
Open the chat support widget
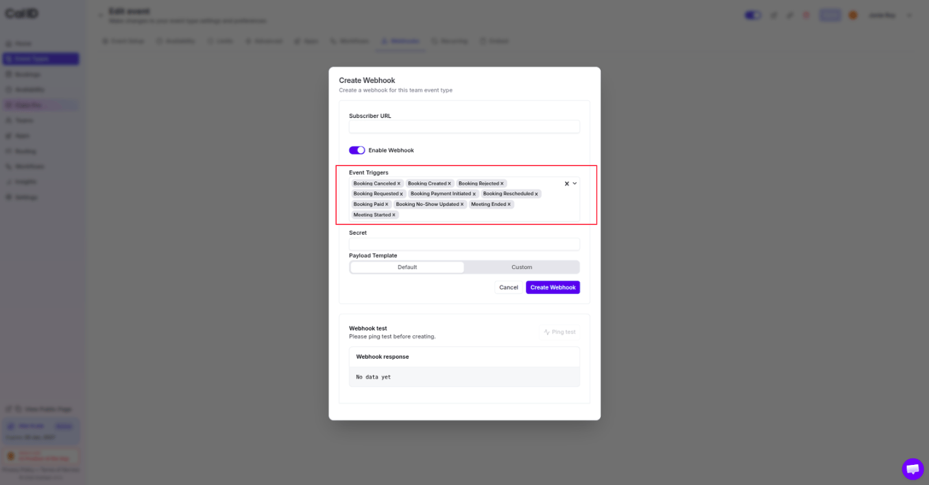point(912,469)
